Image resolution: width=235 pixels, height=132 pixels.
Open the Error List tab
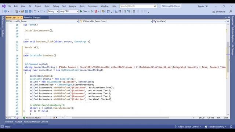(9, 122)
